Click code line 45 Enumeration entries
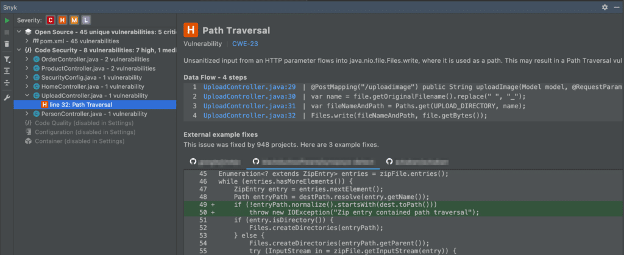Viewport: 624px width, 255px height. pos(333,174)
